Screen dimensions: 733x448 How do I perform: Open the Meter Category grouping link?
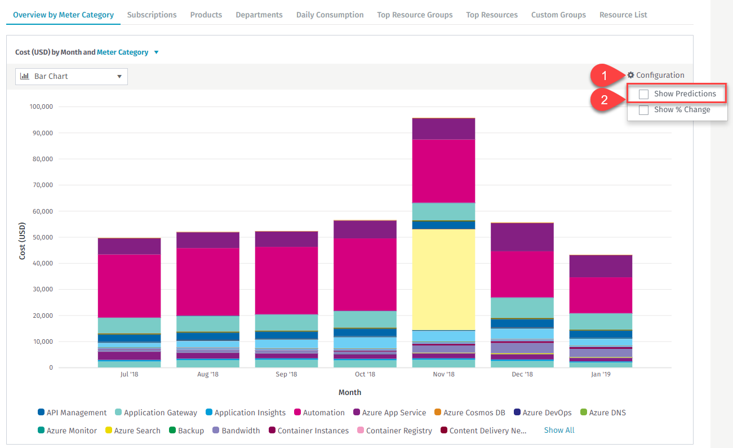122,52
